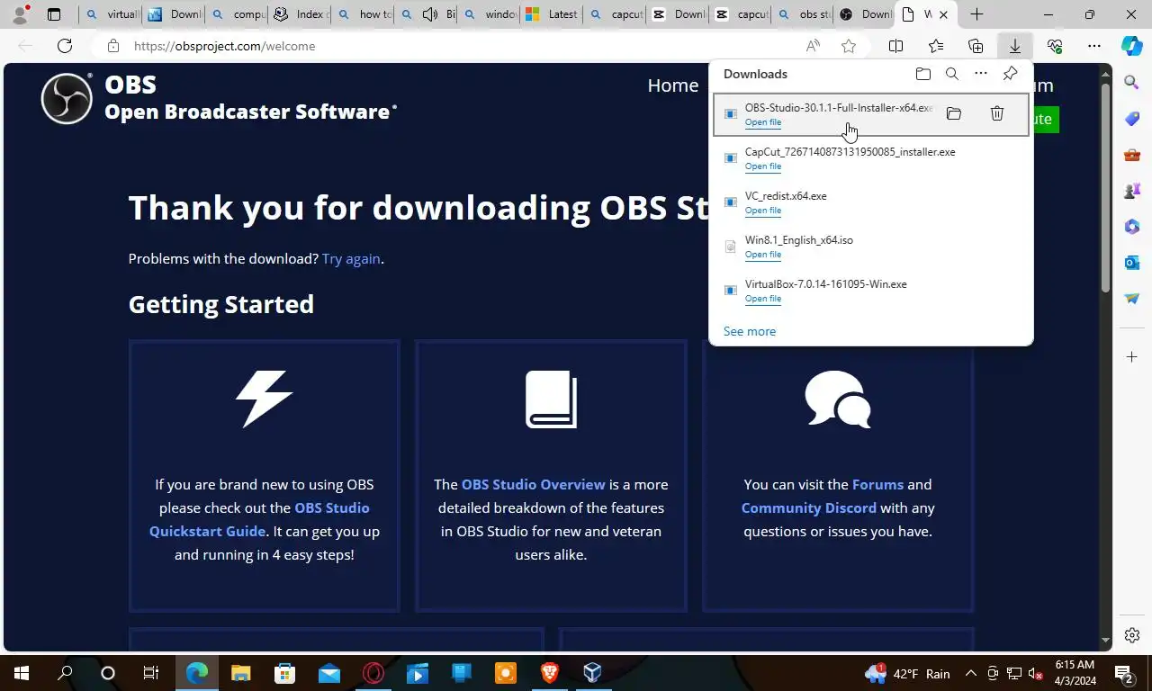1152x691 pixels.
Task: Open file link under Win8.1_English_x64.iso
Action: [763, 255]
